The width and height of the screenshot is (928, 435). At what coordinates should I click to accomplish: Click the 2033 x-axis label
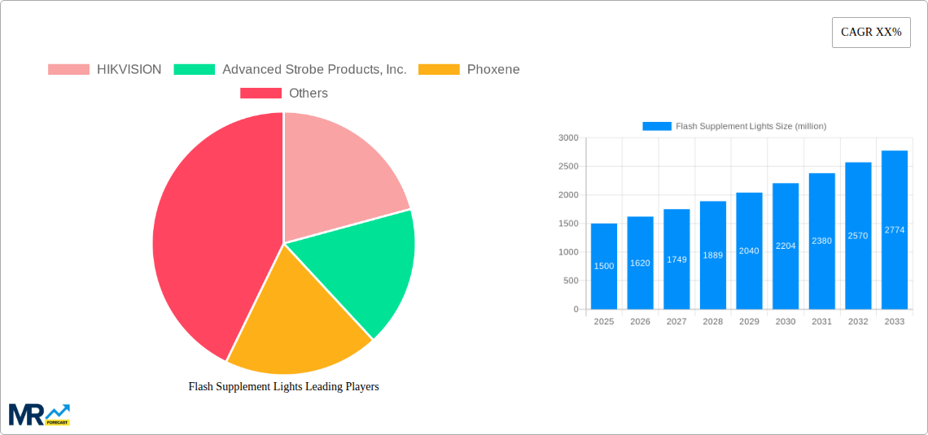pyautogui.click(x=895, y=321)
